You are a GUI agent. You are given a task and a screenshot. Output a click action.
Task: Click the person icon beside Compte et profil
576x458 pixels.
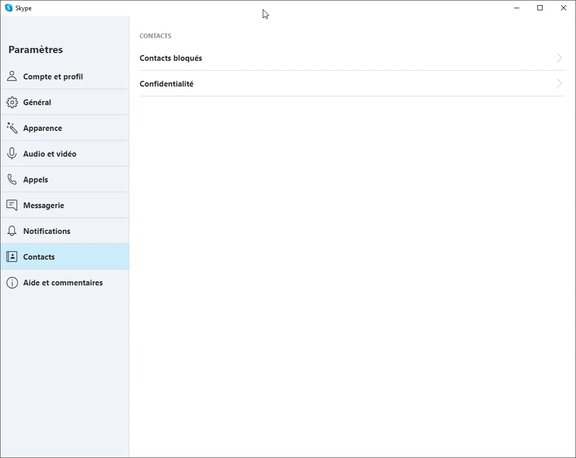(x=12, y=76)
